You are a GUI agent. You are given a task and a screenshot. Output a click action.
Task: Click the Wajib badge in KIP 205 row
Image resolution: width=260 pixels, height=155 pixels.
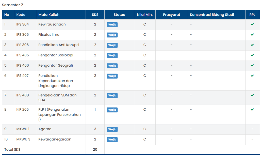112,110
